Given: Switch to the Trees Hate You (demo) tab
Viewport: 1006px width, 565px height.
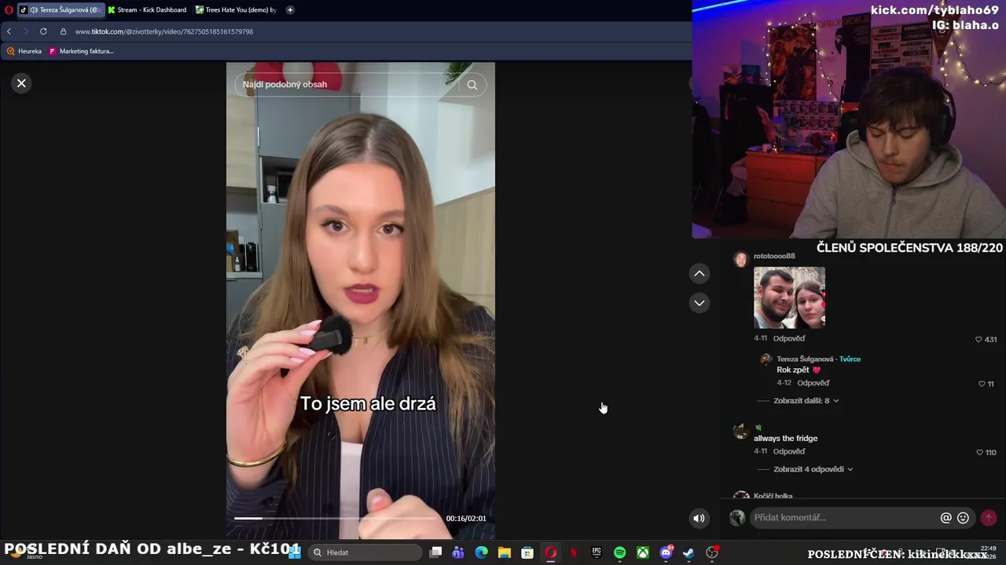Looking at the screenshot, I should pyautogui.click(x=236, y=10).
